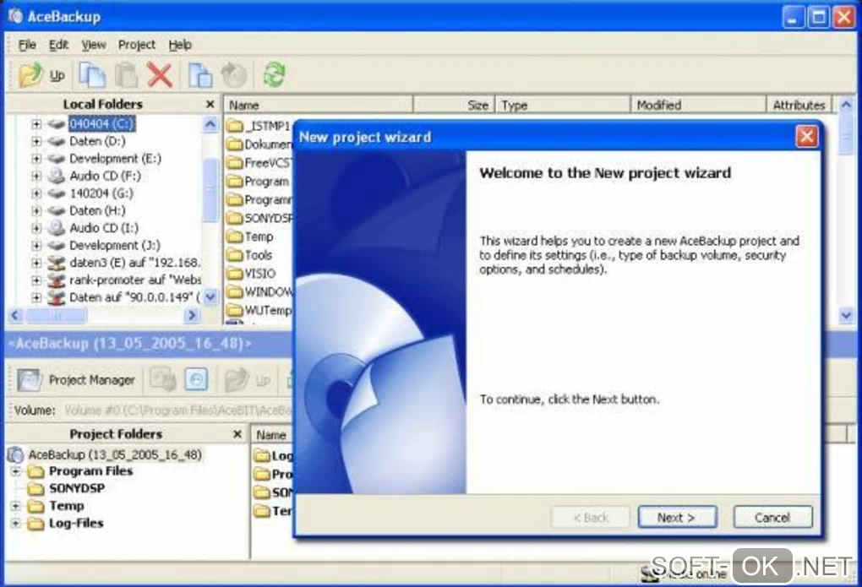
Task: Open the File menu
Action: click(x=27, y=45)
